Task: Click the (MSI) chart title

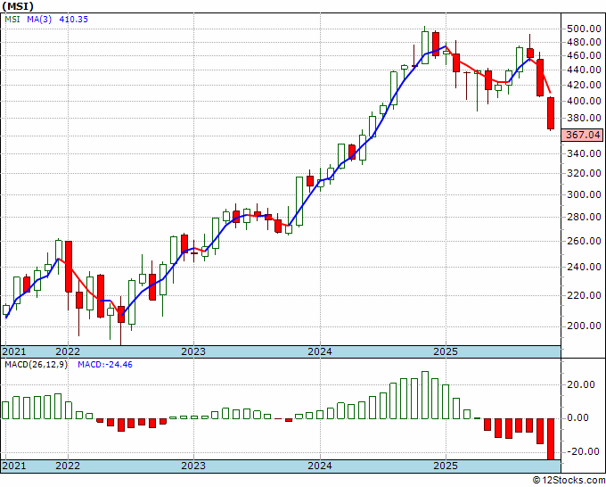Action: click(18, 6)
